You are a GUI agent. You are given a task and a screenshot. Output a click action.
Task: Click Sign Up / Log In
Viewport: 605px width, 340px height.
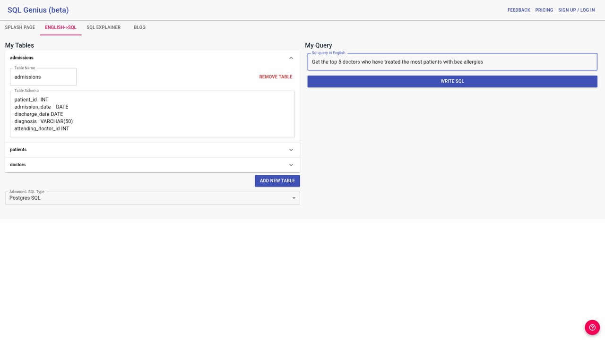576,10
